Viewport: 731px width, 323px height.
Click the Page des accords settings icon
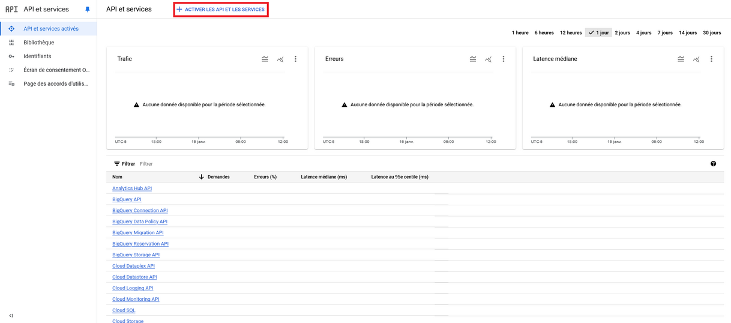(11, 84)
